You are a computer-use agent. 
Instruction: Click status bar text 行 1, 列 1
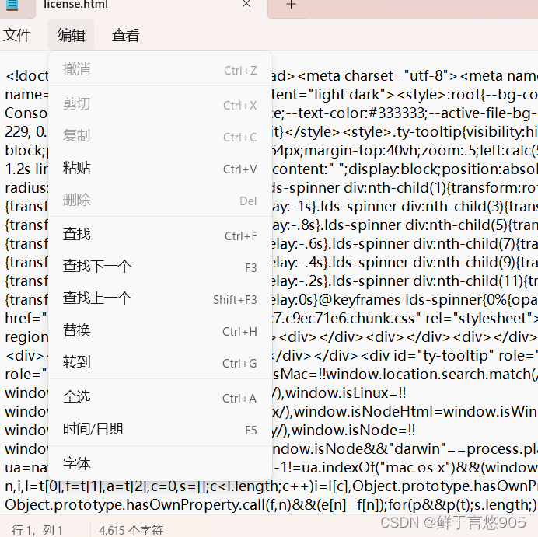pos(37,530)
